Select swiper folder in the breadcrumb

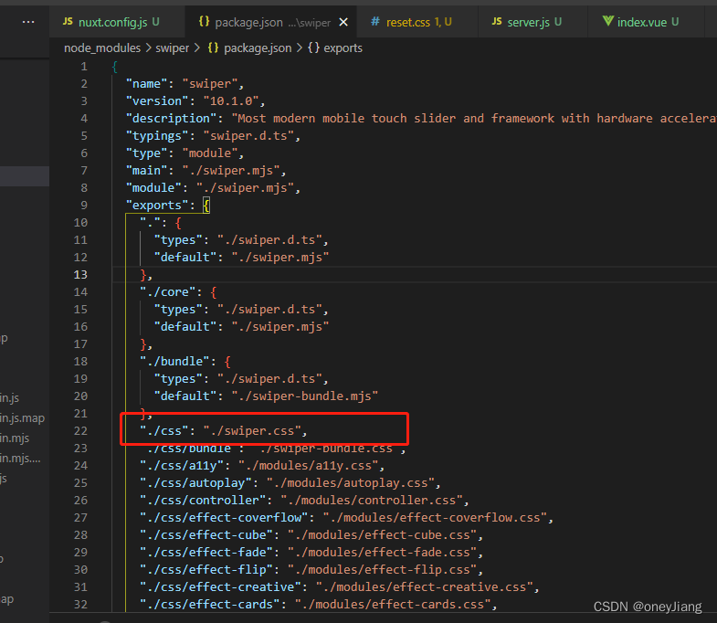click(172, 48)
